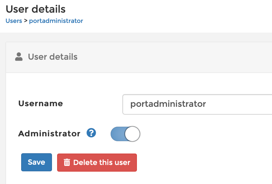Viewport: 272px width, 184px height.
Task: Click the user silhouette icon in panel header
Action: (x=19, y=57)
